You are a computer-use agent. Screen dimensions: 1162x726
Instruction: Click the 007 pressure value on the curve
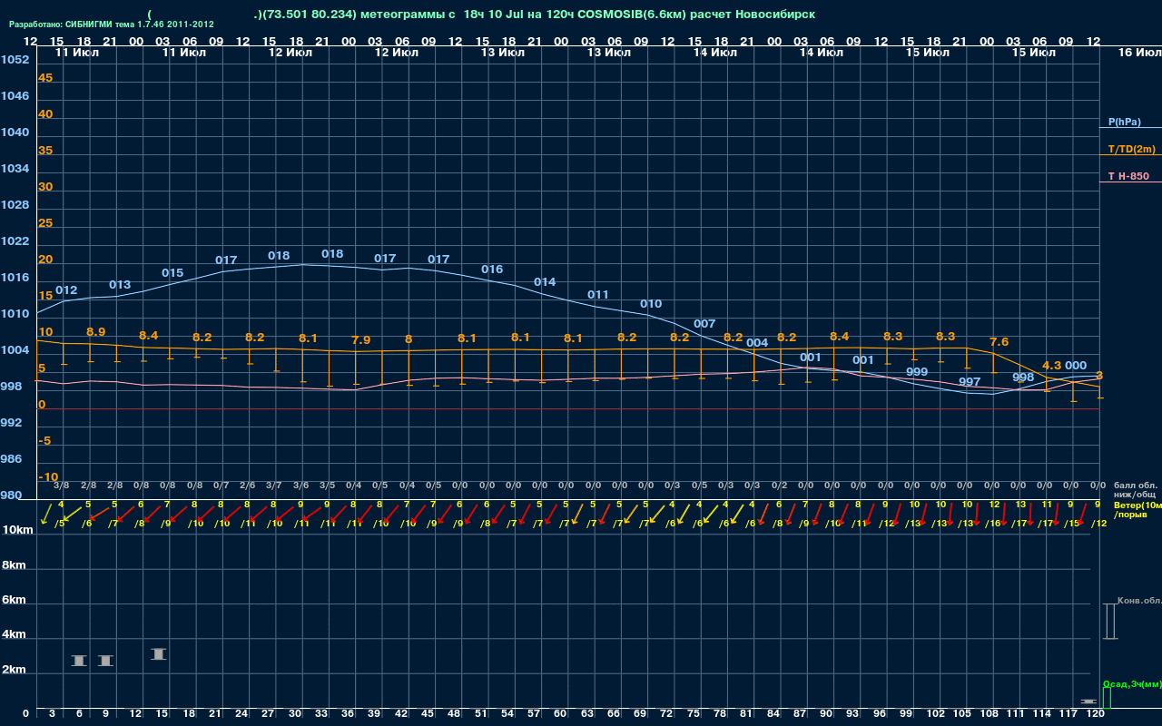[x=704, y=324]
